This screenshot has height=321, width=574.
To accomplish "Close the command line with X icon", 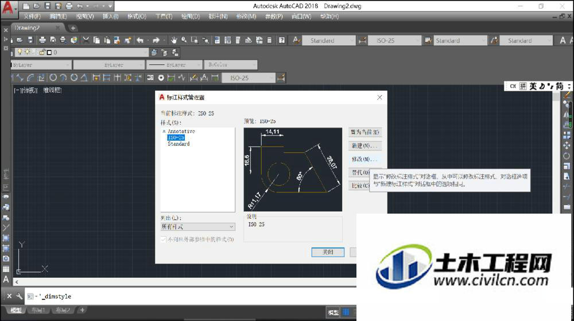I will tap(10, 296).
